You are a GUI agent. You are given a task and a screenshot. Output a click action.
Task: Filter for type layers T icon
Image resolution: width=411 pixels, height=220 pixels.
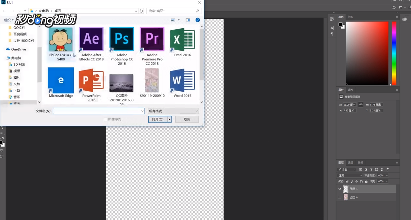pyautogui.click(x=371, y=170)
